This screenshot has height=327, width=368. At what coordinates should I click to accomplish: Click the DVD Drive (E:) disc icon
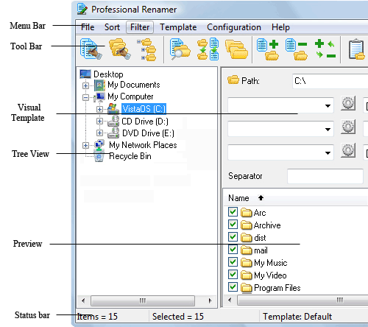pyautogui.click(x=113, y=133)
